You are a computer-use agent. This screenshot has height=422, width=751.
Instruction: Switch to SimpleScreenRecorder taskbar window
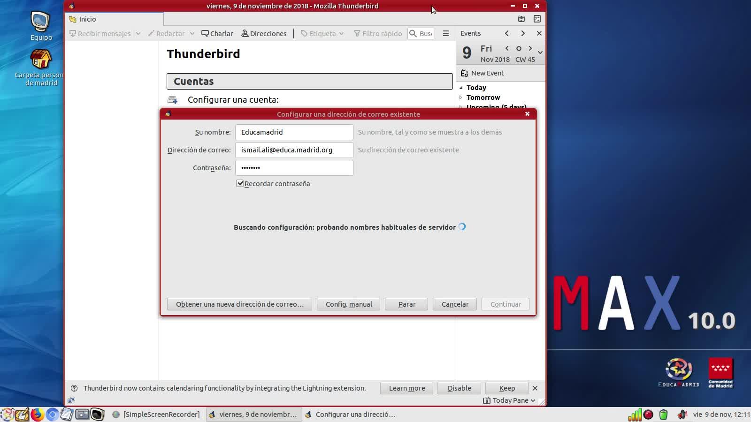pos(156,414)
